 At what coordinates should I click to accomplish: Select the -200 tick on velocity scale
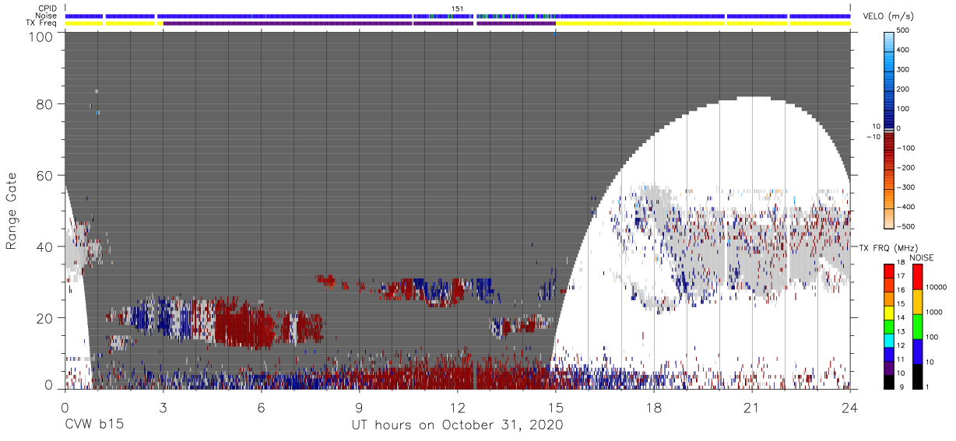click(907, 167)
